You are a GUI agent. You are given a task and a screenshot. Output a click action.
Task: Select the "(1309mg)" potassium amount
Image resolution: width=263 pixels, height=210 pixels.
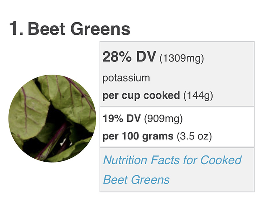pos(182,58)
